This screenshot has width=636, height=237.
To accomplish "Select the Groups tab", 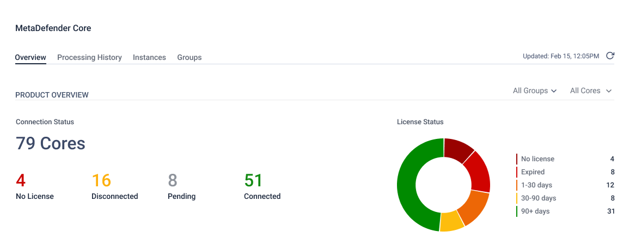I will pos(189,57).
